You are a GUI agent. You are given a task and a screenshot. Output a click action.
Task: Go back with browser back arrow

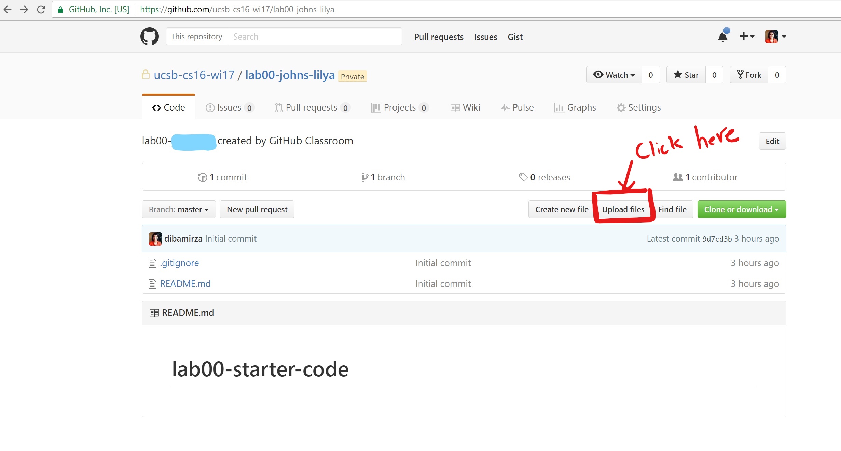[8, 10]
